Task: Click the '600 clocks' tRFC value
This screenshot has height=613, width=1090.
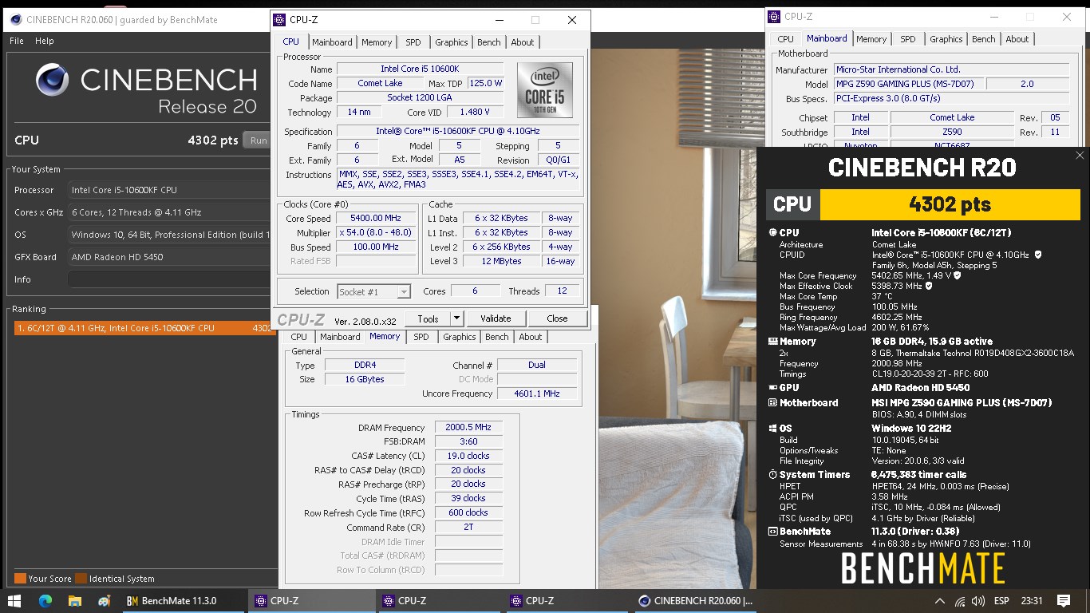Action: click(468, 512)
